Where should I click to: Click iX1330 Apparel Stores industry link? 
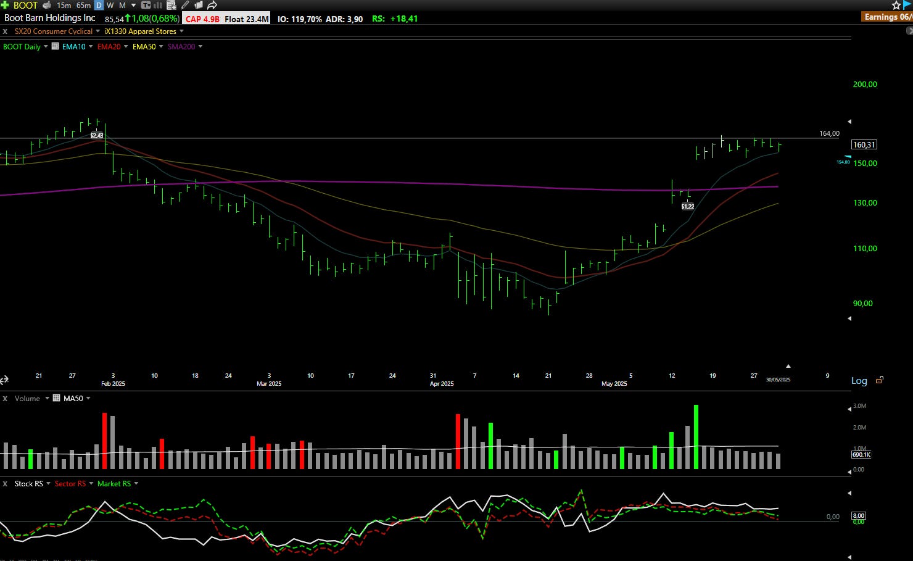[140, 31]
